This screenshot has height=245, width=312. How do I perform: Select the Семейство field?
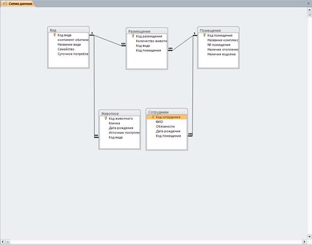(x=69, y=49)
